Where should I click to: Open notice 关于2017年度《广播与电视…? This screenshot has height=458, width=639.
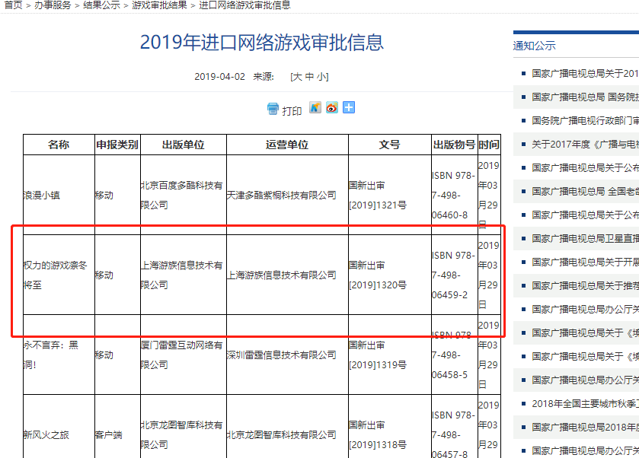click(585, 144)
